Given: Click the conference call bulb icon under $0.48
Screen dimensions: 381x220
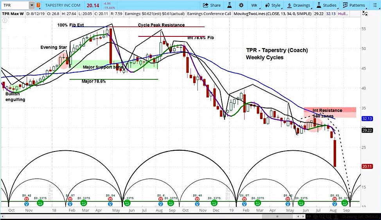Looking at the screenshot, I should point(197,204).
